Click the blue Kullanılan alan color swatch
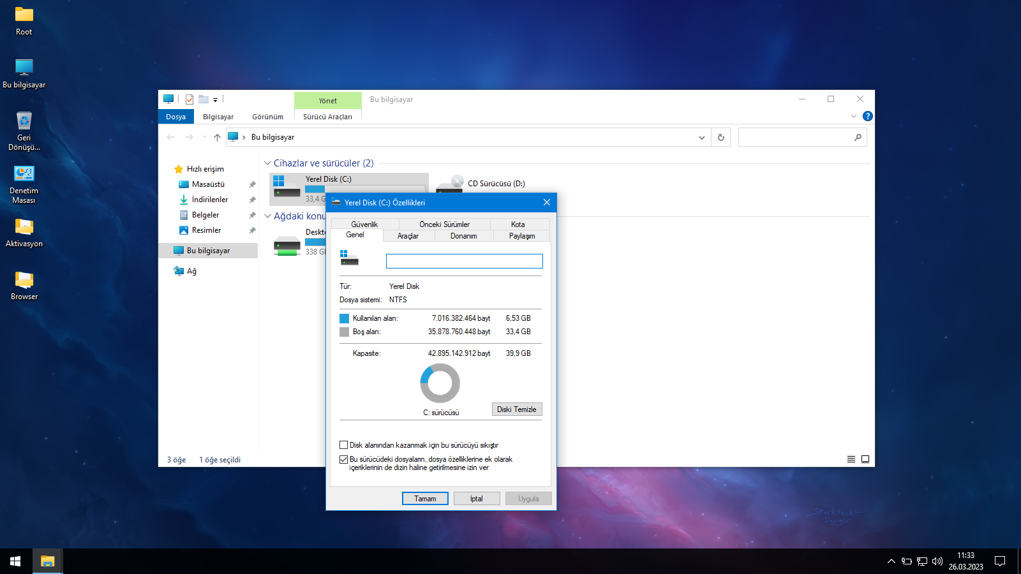This screenshot has height=574, width=1021. point(345,318)
